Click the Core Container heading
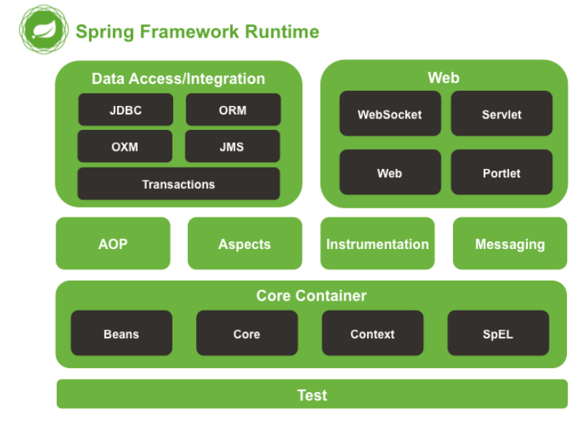The width and height of the screenshot is (580, 422). click(x=312, y=296)
